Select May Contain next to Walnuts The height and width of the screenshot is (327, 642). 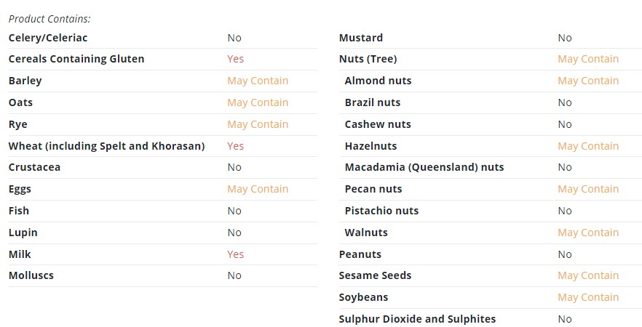[588, 233]
